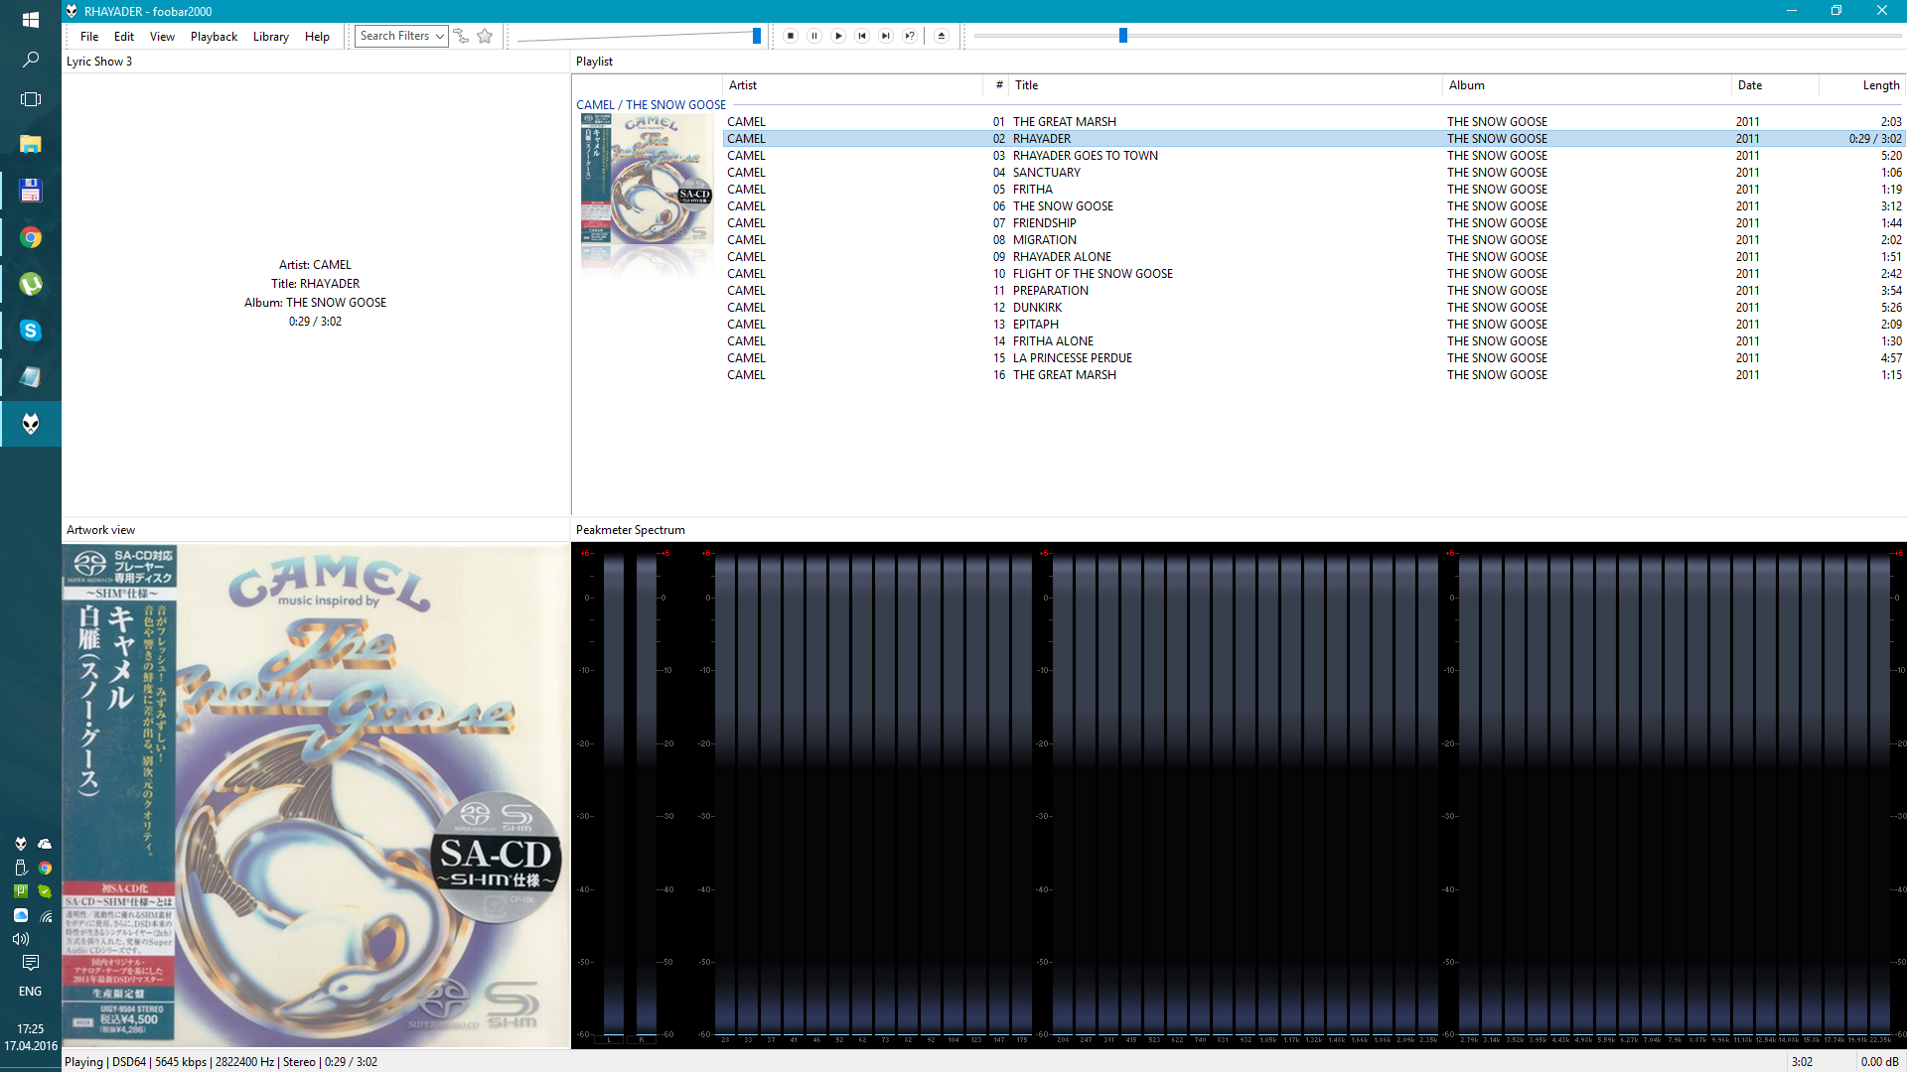Sort playlist by Length column header
The width and height of the screenshot is (1907, 1072).
[1862, 85]
